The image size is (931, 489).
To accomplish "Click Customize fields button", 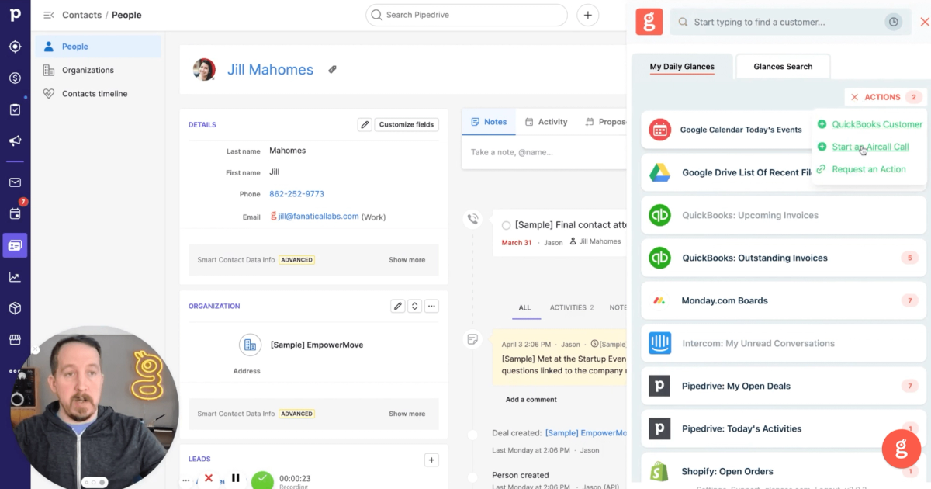I will click(x=407, y=124).
